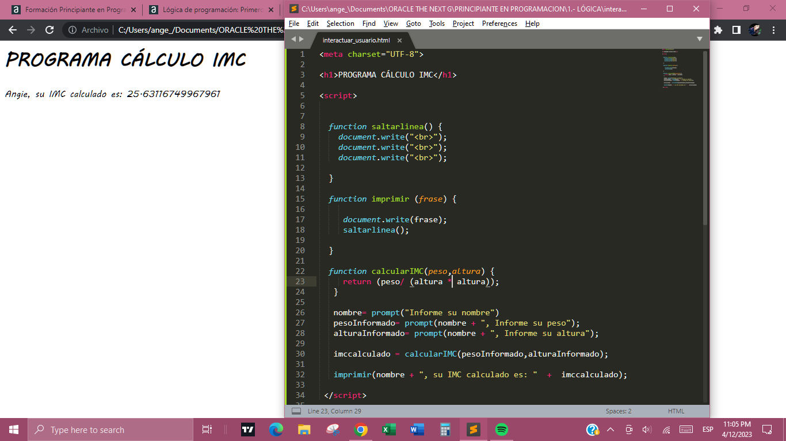Screen dimensions: 786x441
Task: Open Calculator from the taskbar
Action: click(x=445, y=430)
